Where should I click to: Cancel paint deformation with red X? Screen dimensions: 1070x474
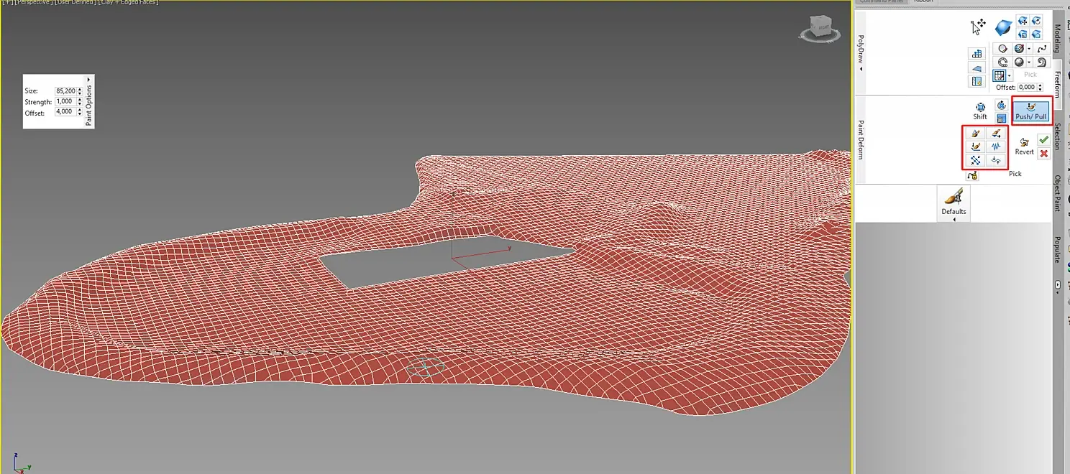(x=1043, y=153)
